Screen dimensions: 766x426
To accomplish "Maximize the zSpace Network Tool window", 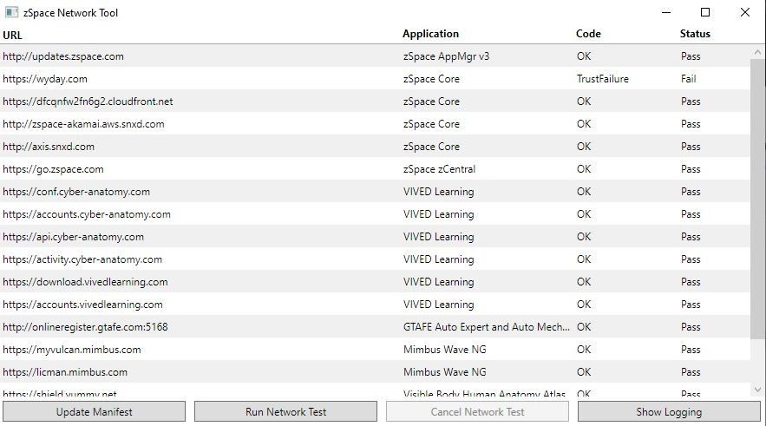I will (x=705, y=12).
